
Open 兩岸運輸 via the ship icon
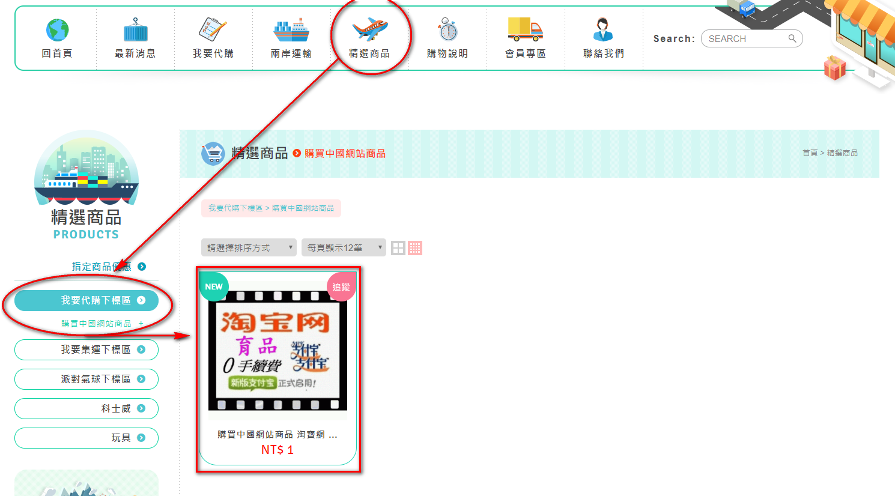coord(291,29)
